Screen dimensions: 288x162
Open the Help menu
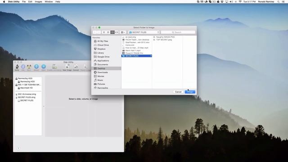pos(58,2)
